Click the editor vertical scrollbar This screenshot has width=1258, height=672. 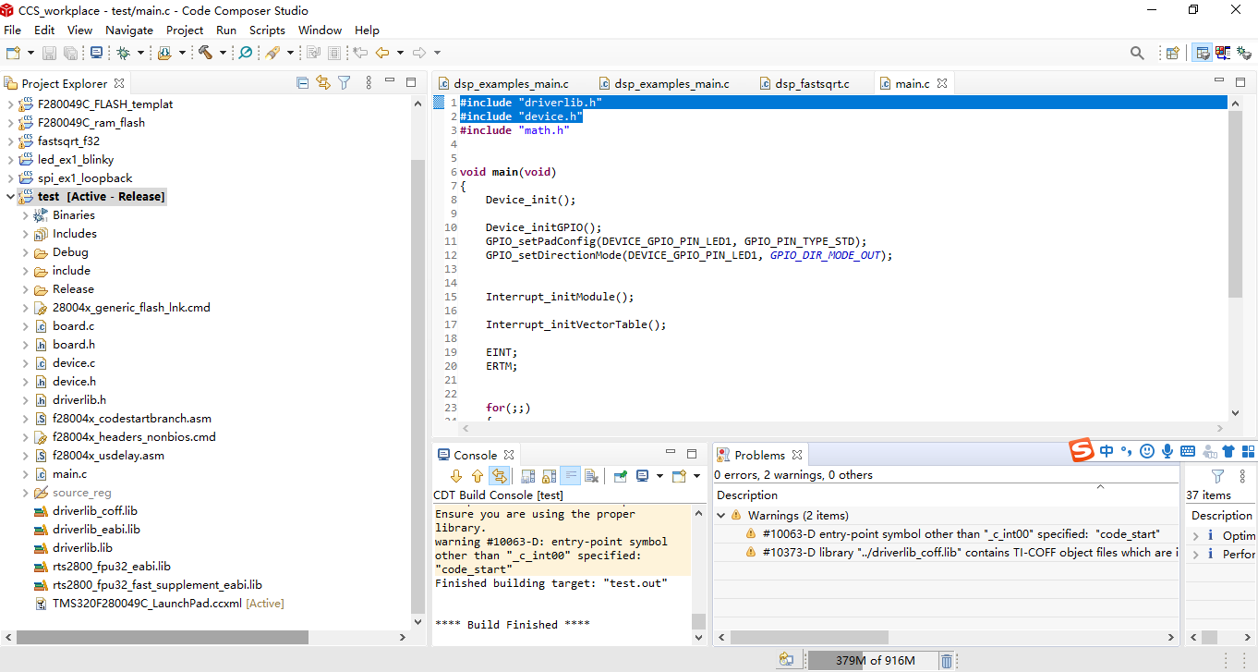(x=1236, y=257)
